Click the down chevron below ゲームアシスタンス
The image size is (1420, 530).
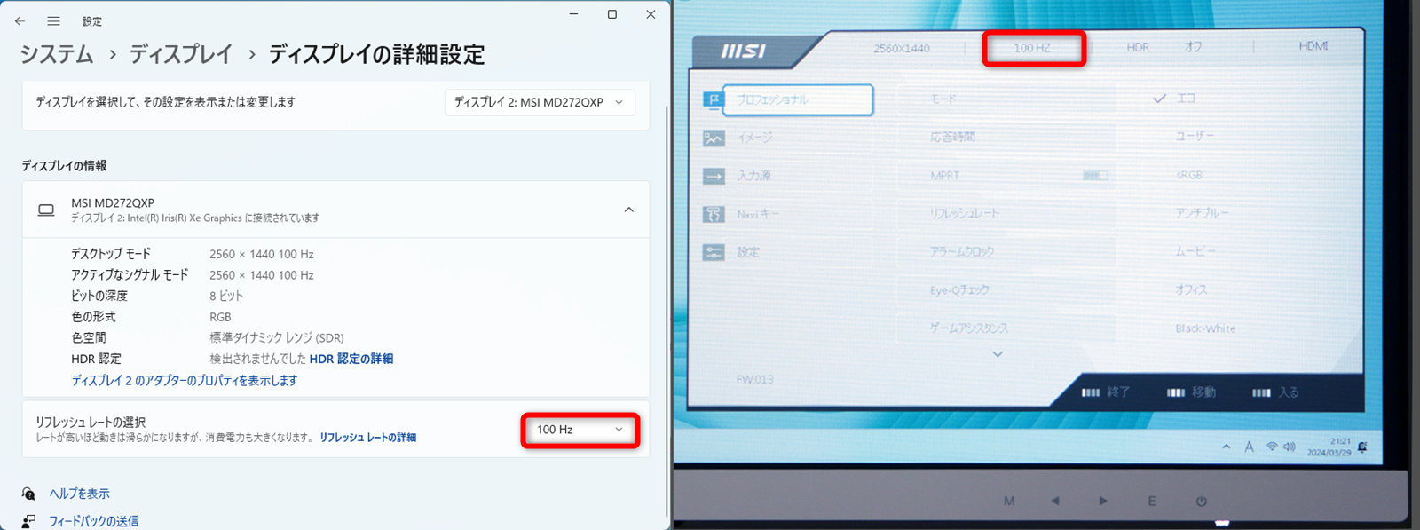tap(998, 354)
